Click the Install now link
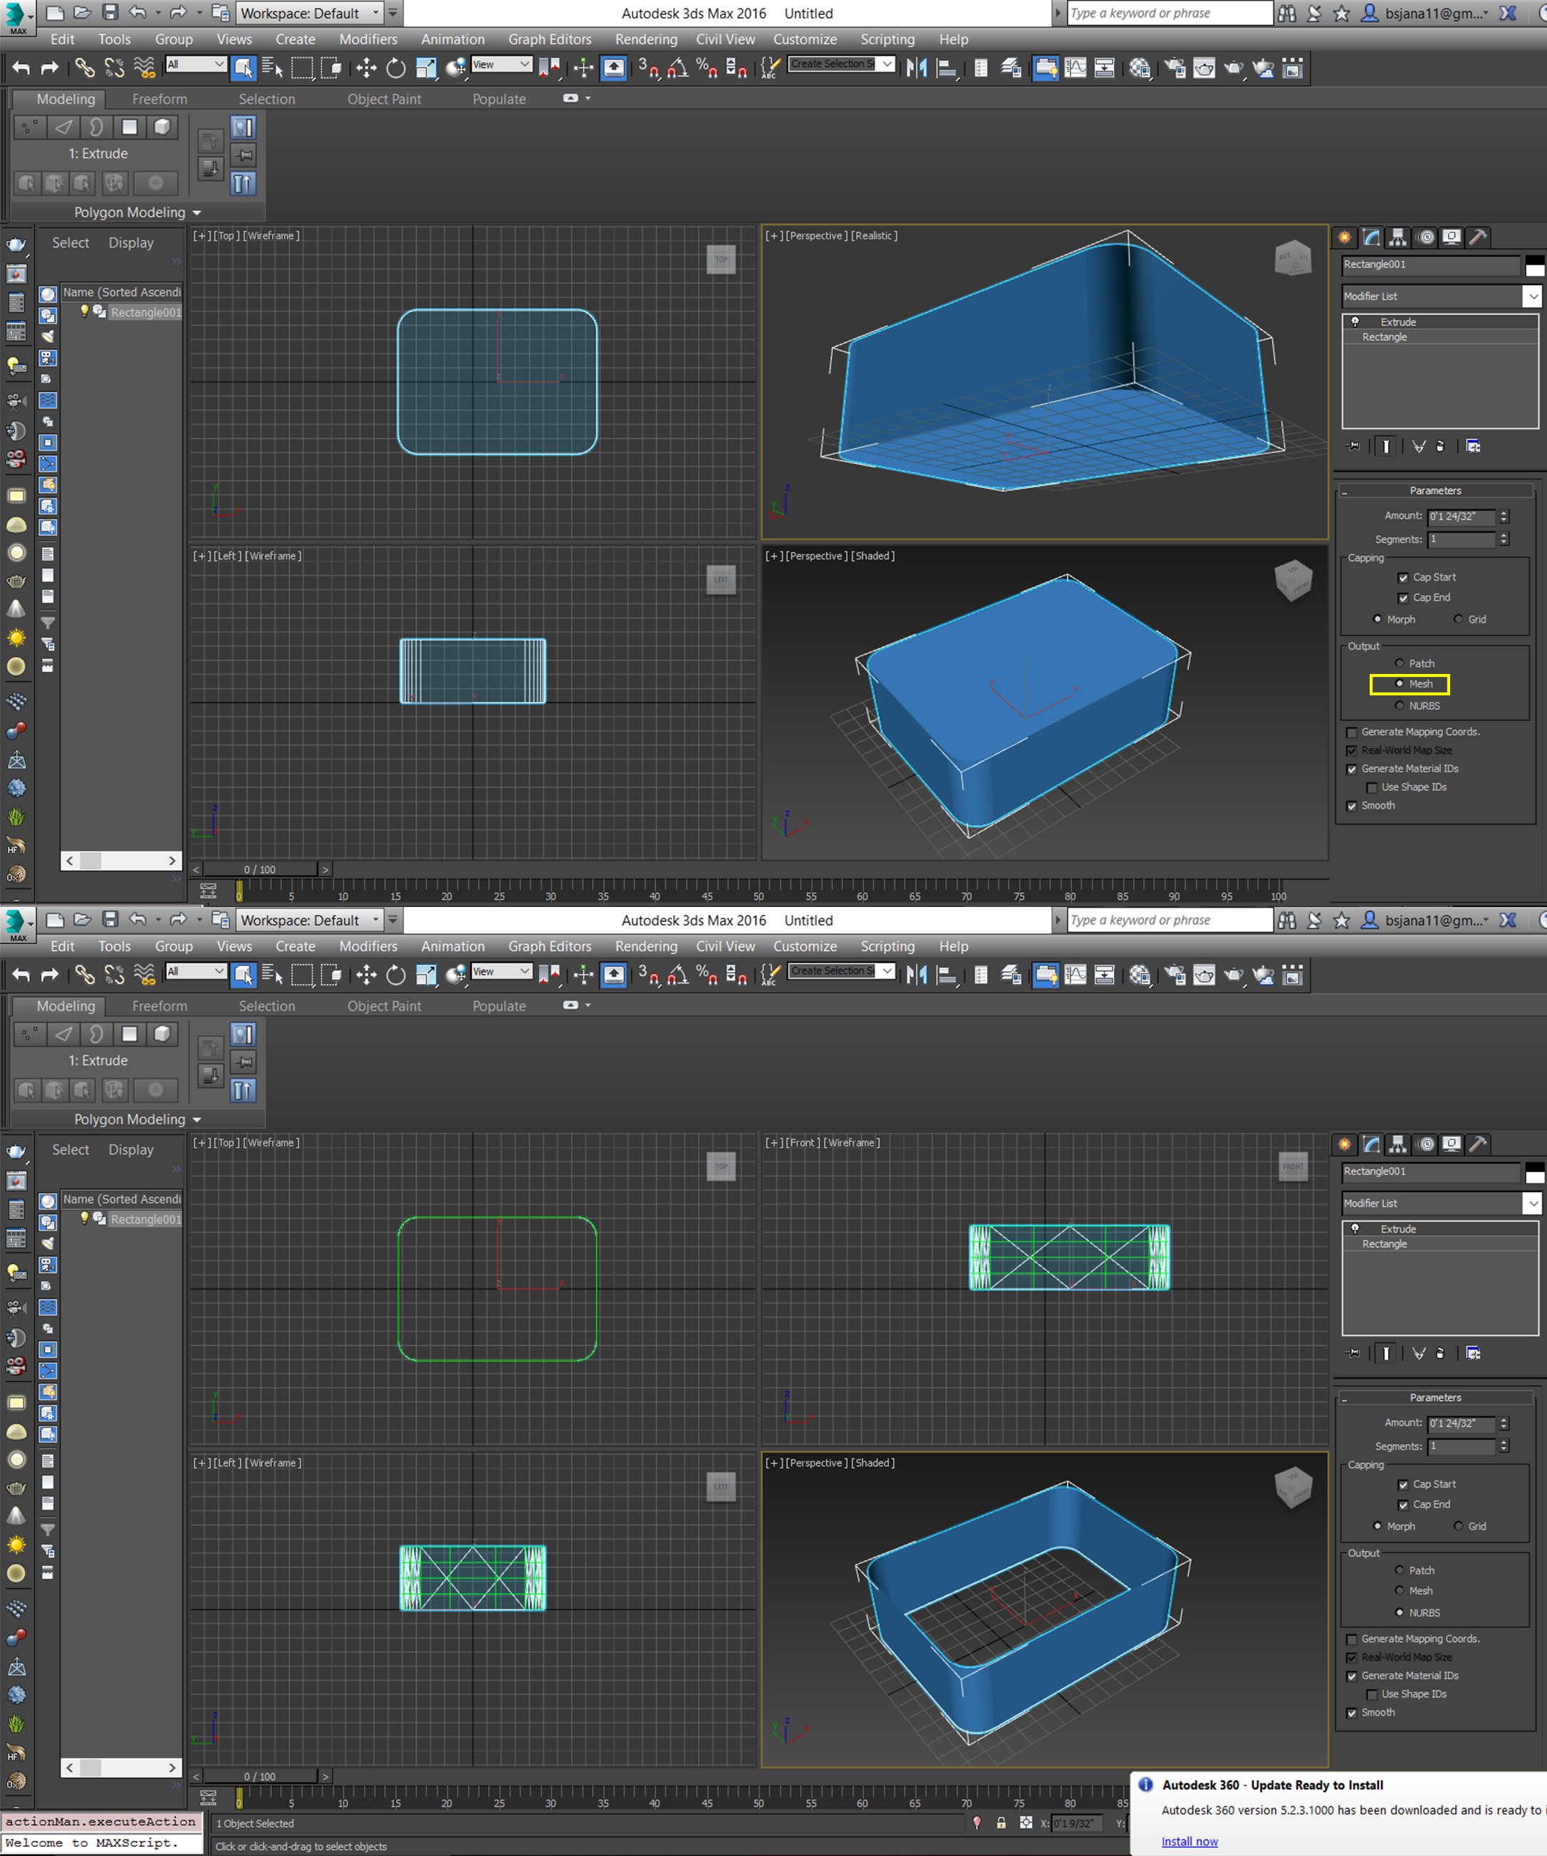1547x1856 pixels. (x=1189, y=1841)
